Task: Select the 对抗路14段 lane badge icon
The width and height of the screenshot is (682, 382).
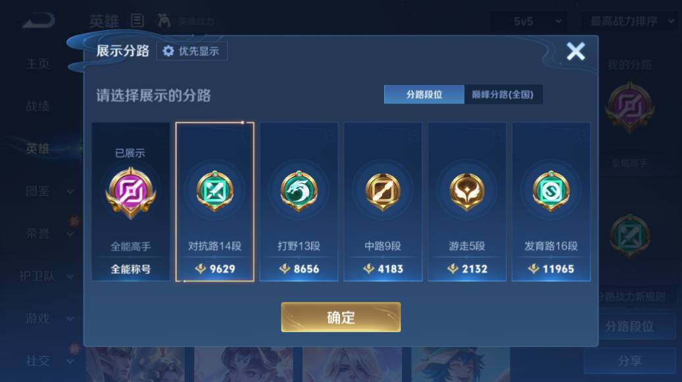Action: click(215, 191)
